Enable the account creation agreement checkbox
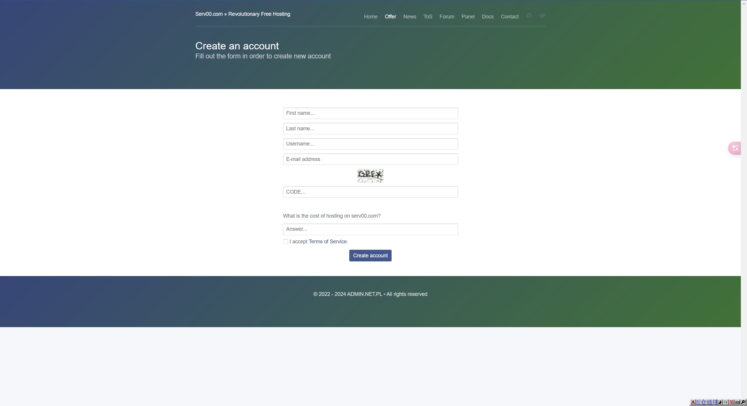The width and height of the screenshot is (747, 406). click(285, 242)
